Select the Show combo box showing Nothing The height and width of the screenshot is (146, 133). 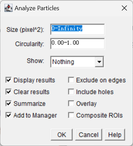pyautogui.click(x=77, y=62)
